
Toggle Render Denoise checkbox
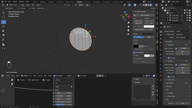coord(169,77)
